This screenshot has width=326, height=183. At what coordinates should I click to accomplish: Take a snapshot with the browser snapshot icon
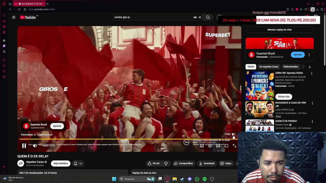(292, 9)
